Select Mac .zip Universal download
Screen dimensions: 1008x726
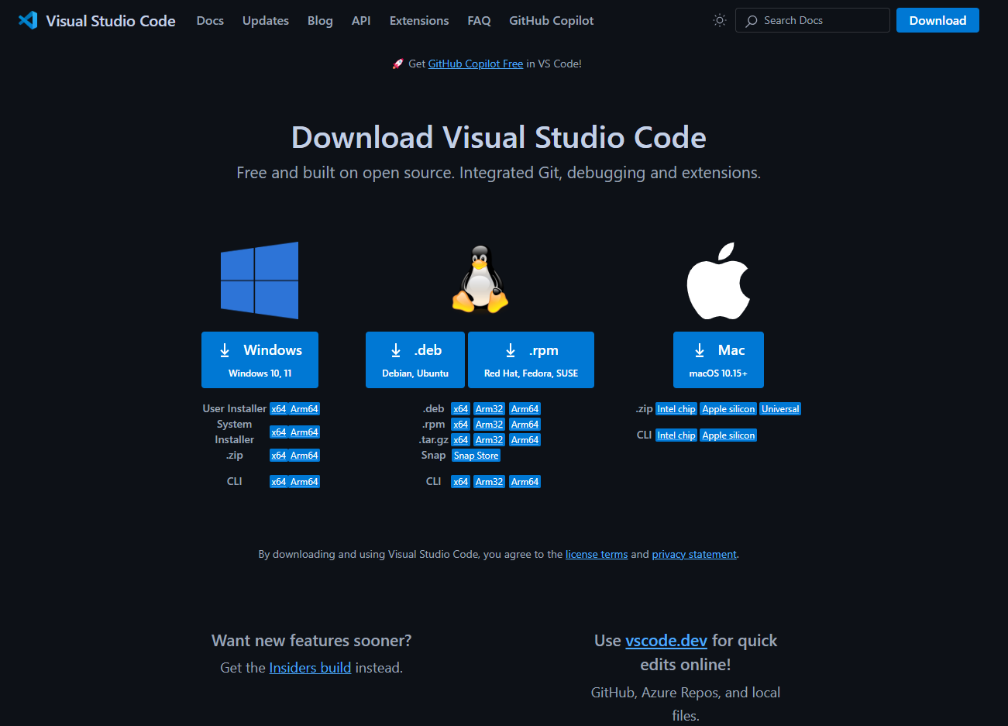coord(780,409)
